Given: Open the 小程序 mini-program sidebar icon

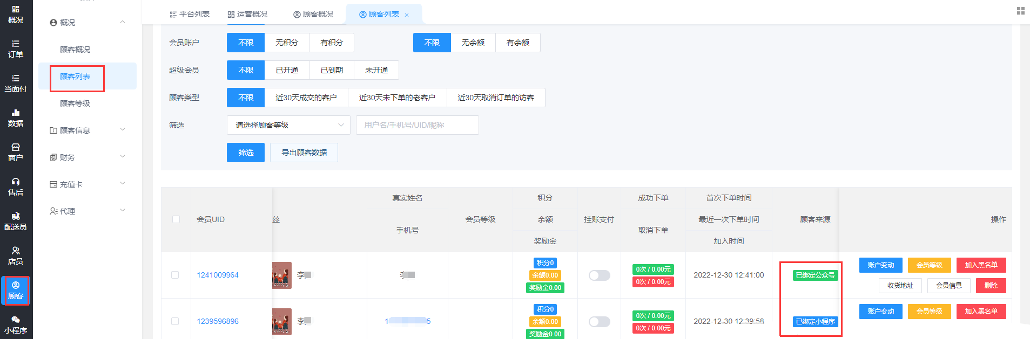Looking at the screenshot, I should click(16, 325).
